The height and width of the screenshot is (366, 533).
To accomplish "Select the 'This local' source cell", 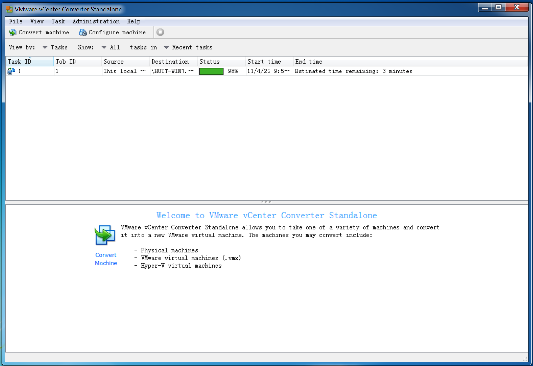I will pyautogui.click(x=126, y=71).
